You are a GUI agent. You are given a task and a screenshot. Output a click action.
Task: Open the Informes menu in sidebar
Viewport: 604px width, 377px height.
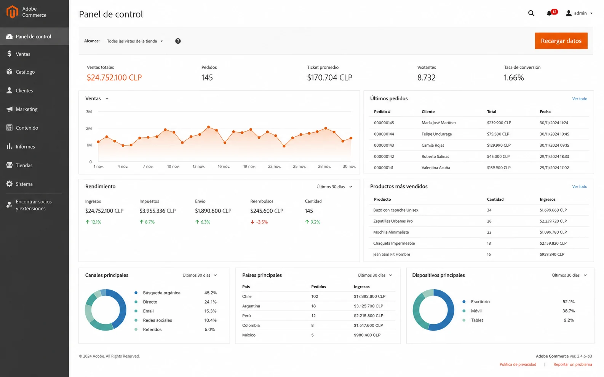coord(34,146)
